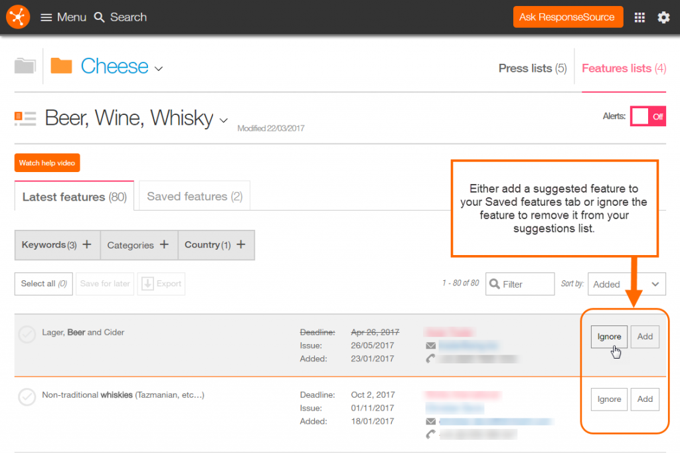Open the Search tool
Image resolution: width=680 pixels, height=453 pixels.
tap(121, 17)
